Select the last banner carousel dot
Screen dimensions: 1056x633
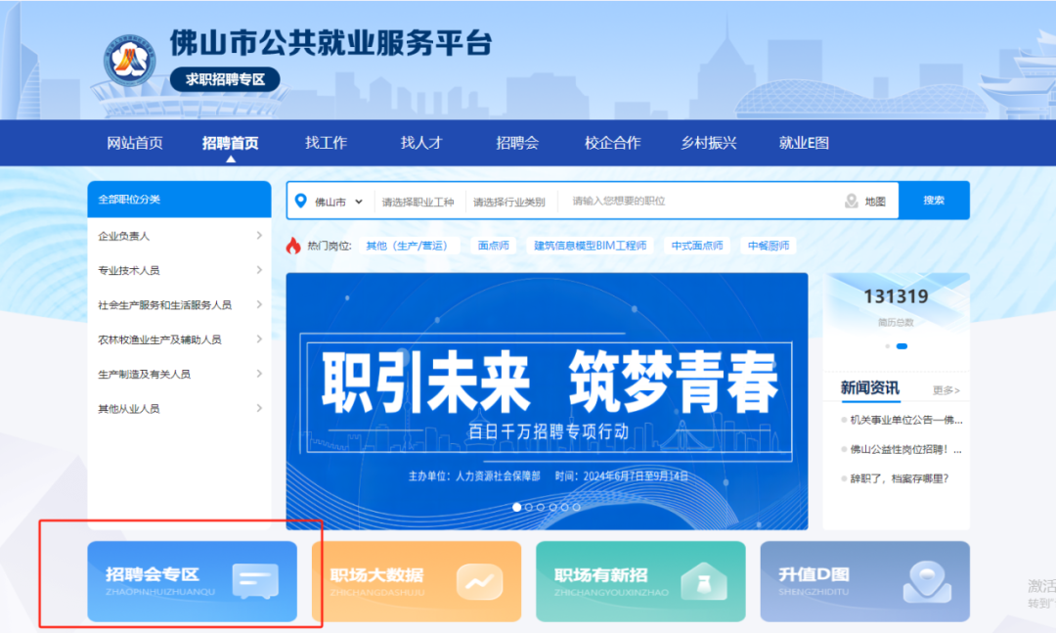[577, 507]
